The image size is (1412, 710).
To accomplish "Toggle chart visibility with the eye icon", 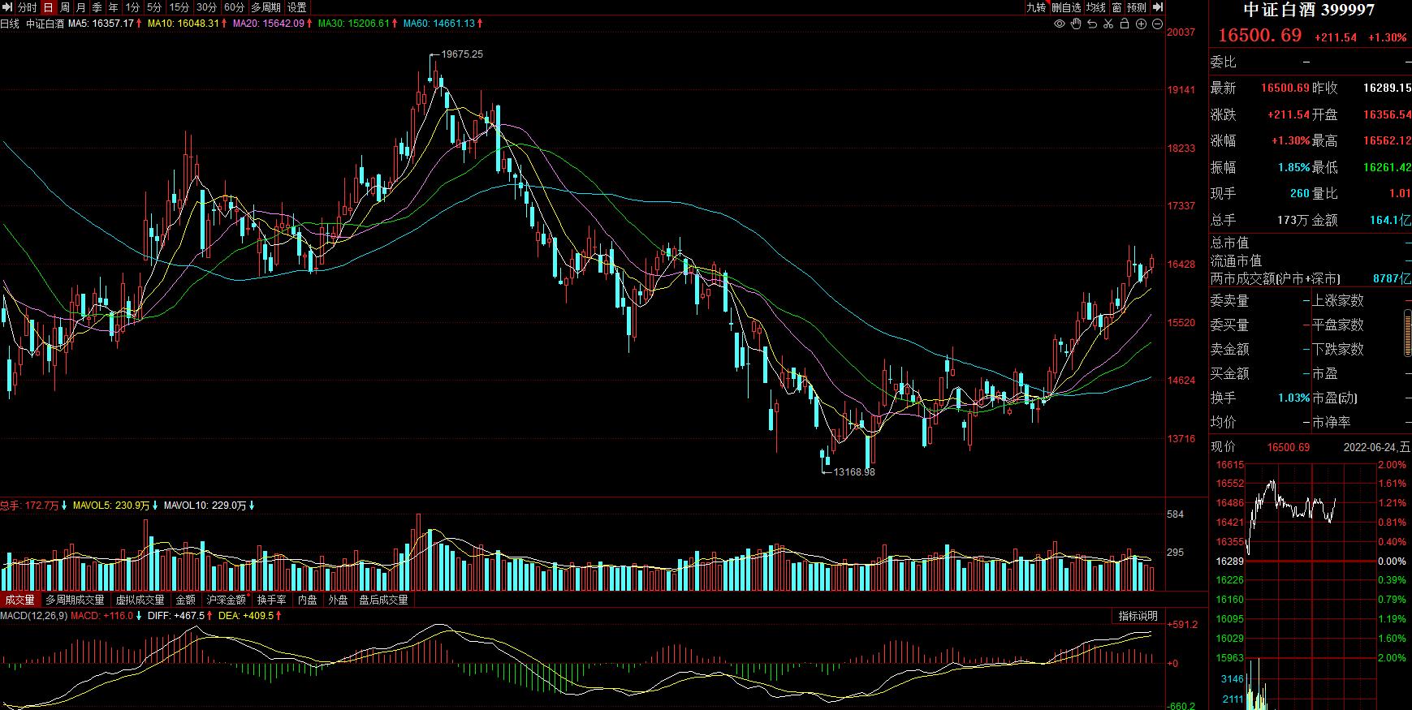I will tap(1060, 24).
